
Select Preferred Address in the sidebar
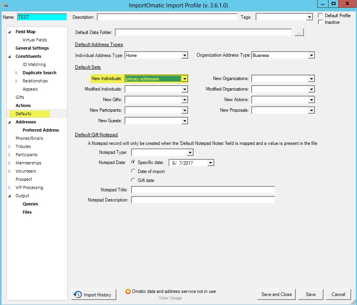click(41, 130)
